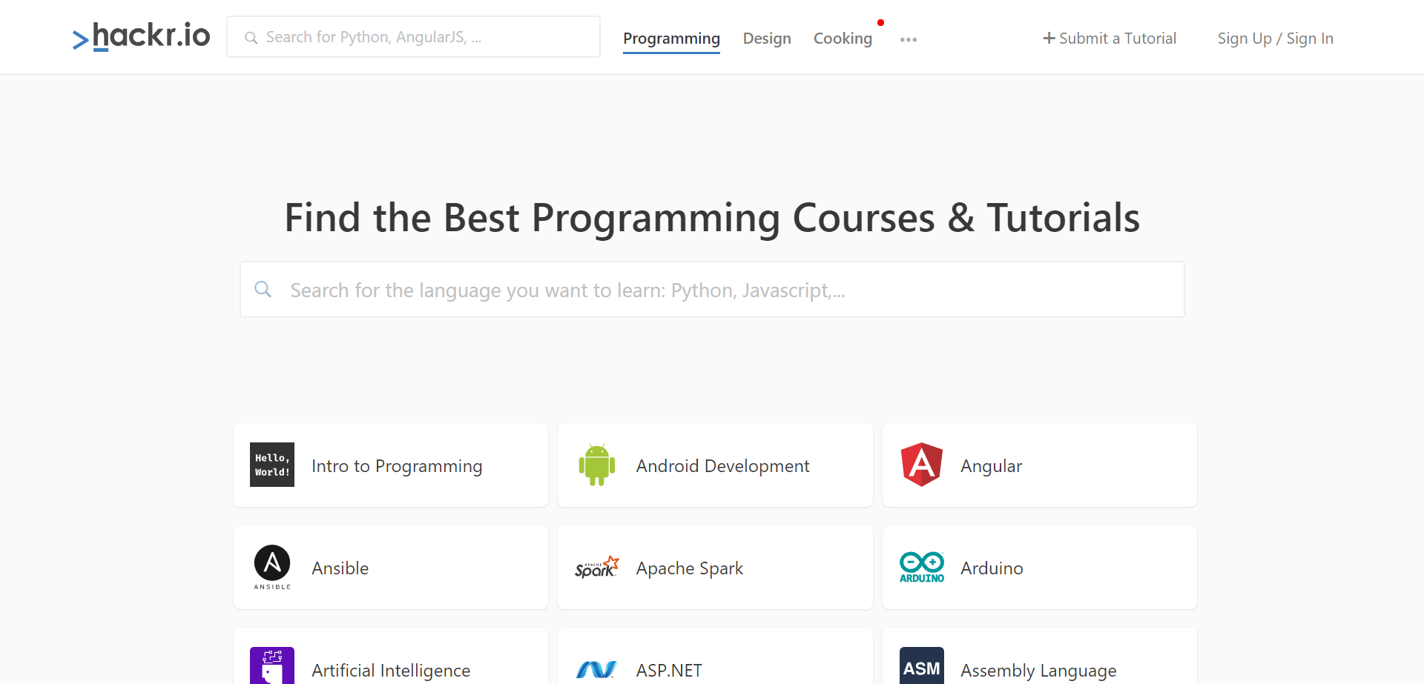Click the Hello World programming icon
Viewport: 1424px width, 684px height.
[271, 465]
